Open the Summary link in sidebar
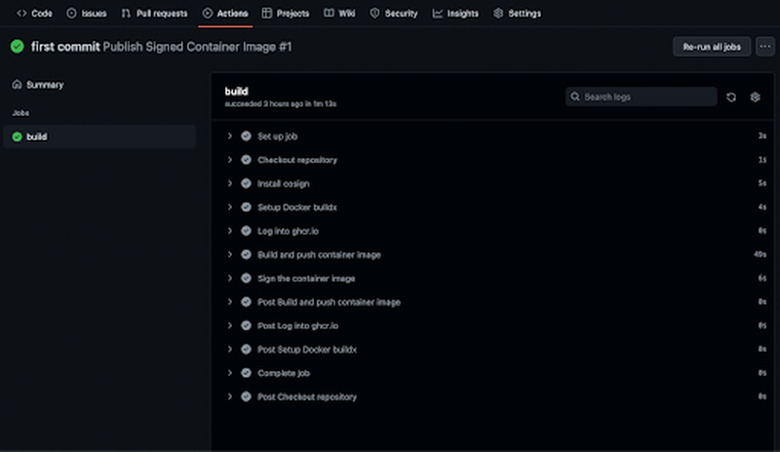Image resolution: width=780 pixels, height=452 pixels. point(45,85)
